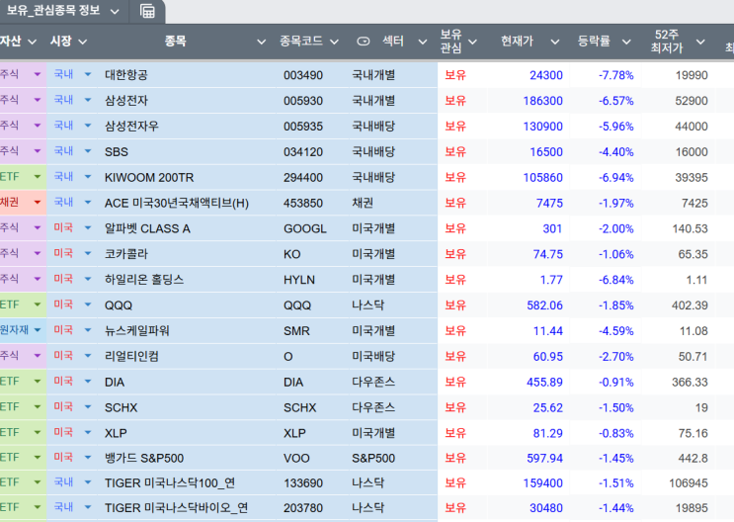The height and width of the screenshot is (522, 734).
Task: Click the 보유 status cell for 코카콜라
Action: [462, 253]
